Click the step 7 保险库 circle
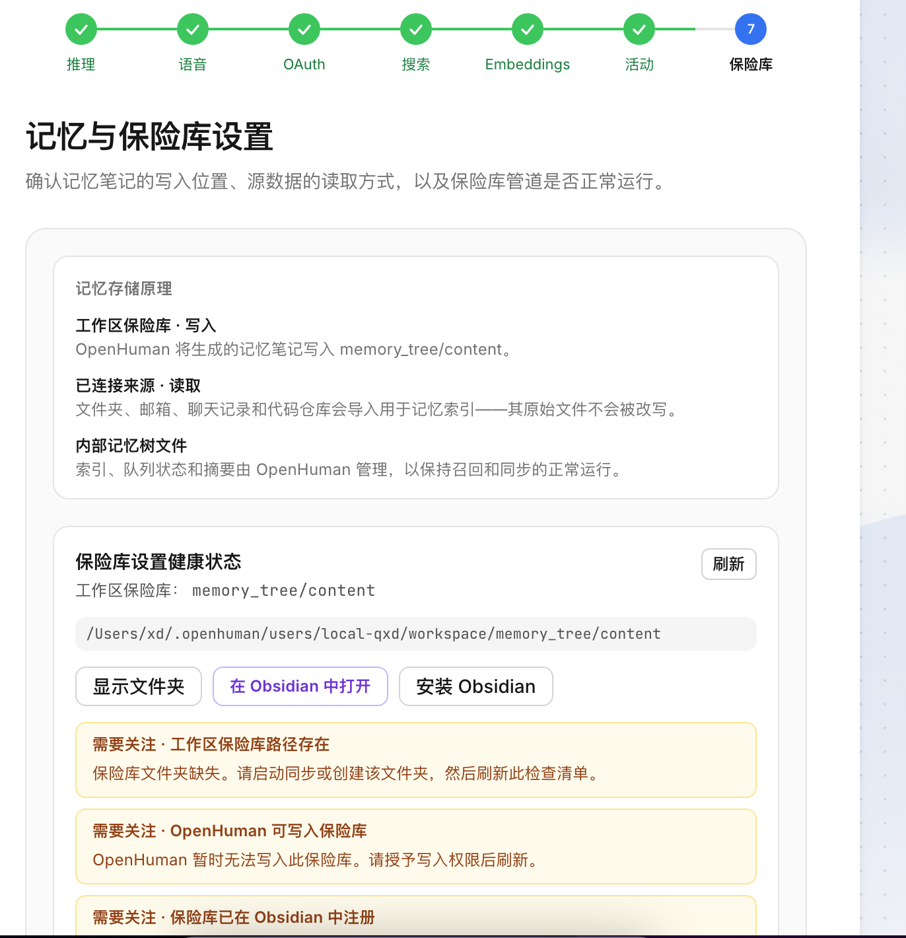This screenshot has width=906, height=938. pos(751,29)
